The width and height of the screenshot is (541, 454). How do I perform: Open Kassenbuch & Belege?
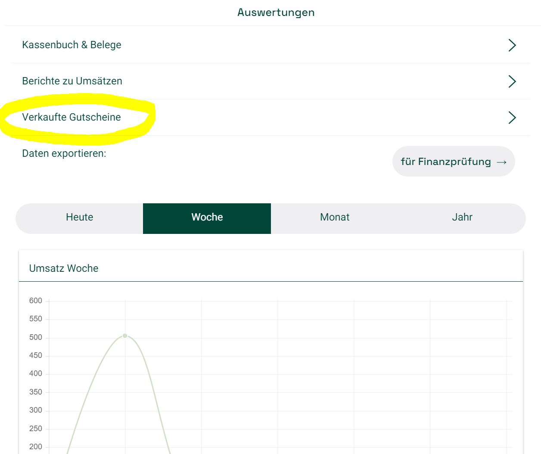point(270,45)
